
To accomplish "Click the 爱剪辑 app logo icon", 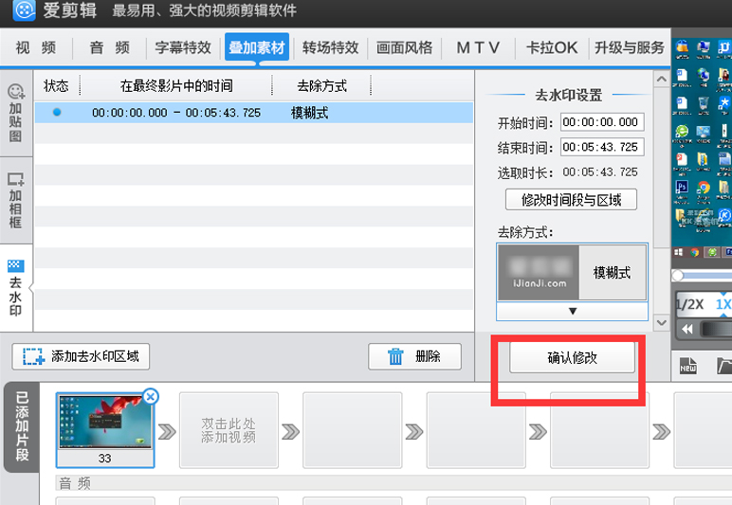I will tap(24, 9).
